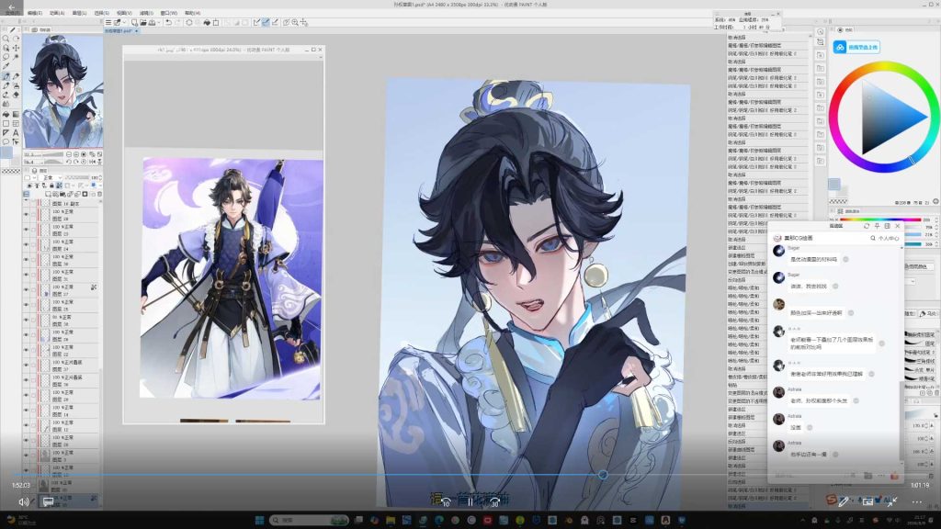Viewport: 941px width, 529px height.
Task: Click the Open file folder icon in the command bar
Action: [x=143, y=22]
